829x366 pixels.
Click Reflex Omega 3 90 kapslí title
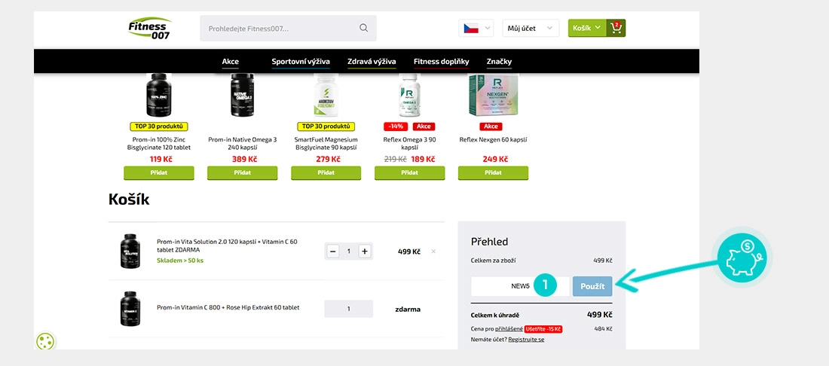tap(410, 144)
